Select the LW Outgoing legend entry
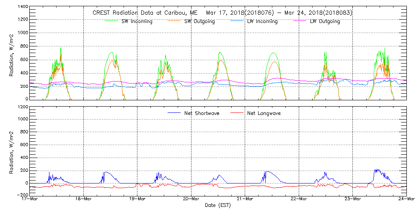The height and width of the screenshot is (209, 419). [325, 21]
